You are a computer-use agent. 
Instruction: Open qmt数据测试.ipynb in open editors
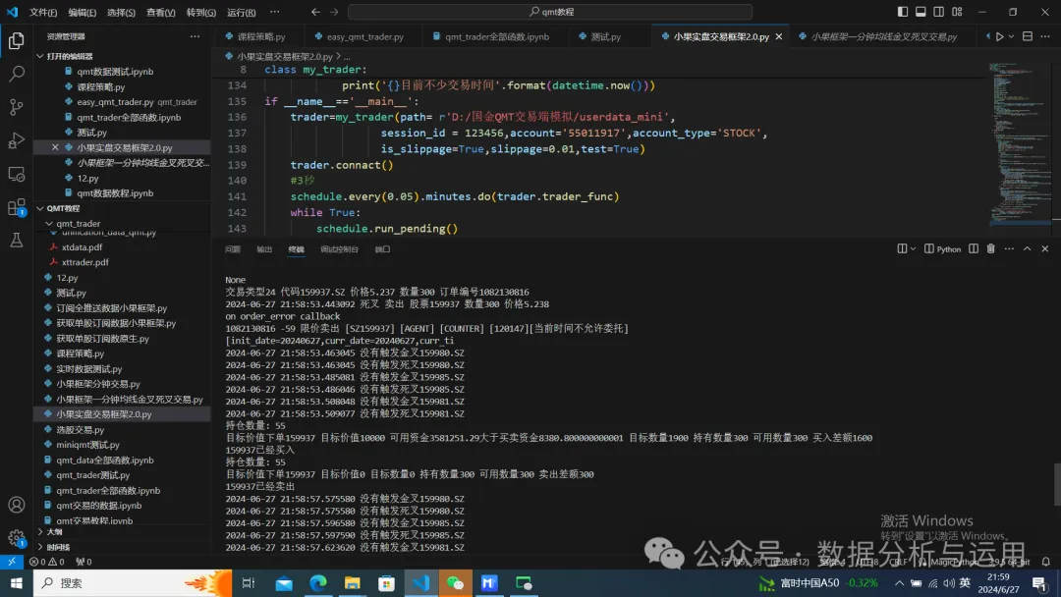[x=115, y=71]
